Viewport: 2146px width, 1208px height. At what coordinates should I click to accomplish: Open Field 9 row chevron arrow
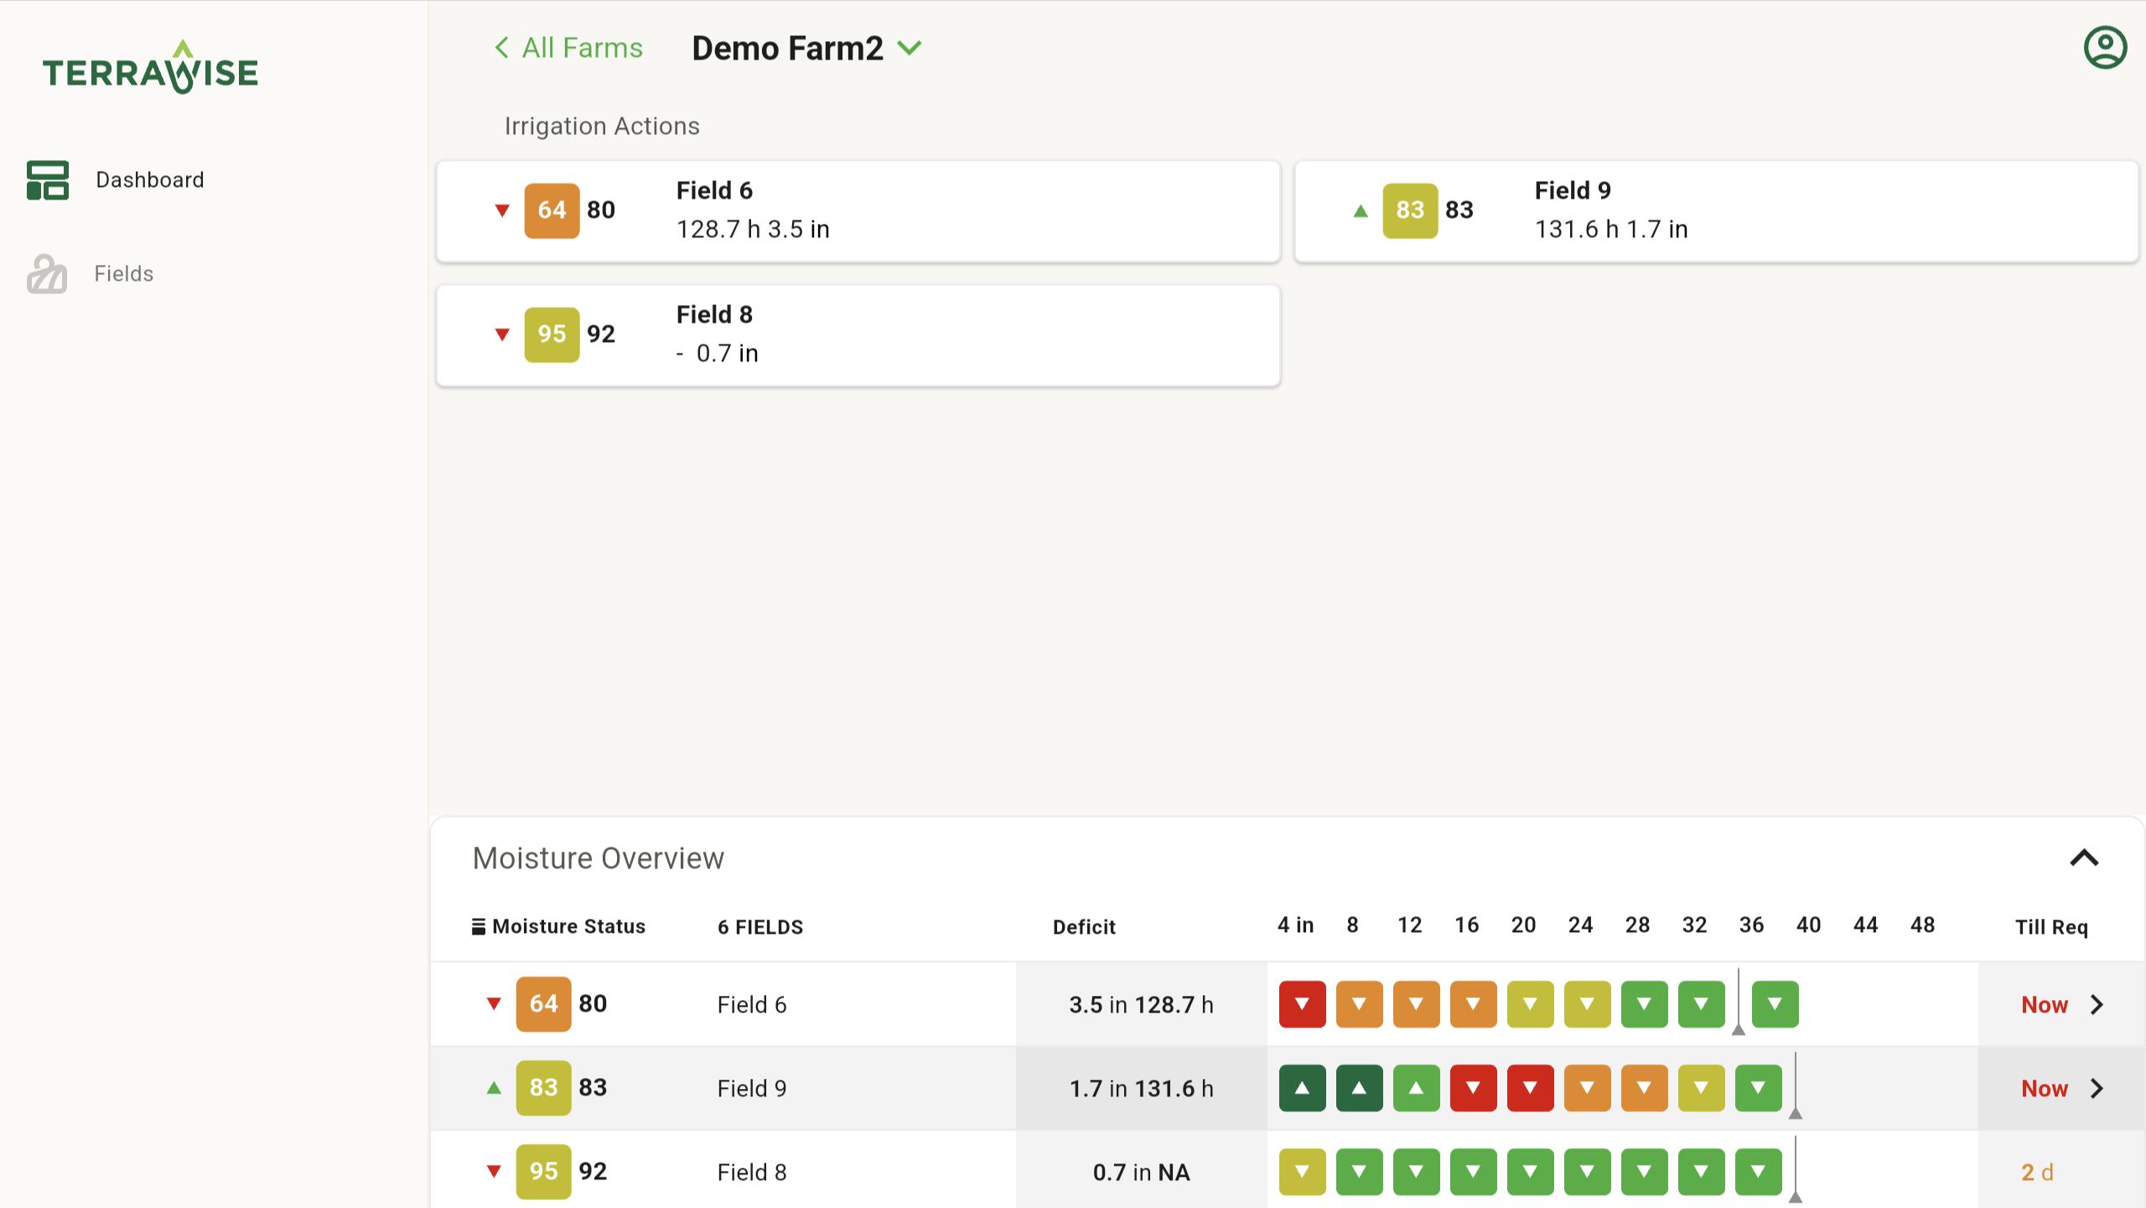(x=2097, y=1088)
